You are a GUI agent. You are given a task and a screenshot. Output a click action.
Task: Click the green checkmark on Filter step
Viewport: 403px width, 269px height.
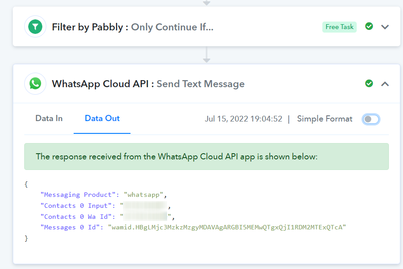(x=369, y=26)
